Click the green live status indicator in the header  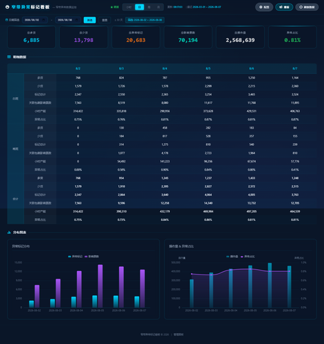pos(115,7)
